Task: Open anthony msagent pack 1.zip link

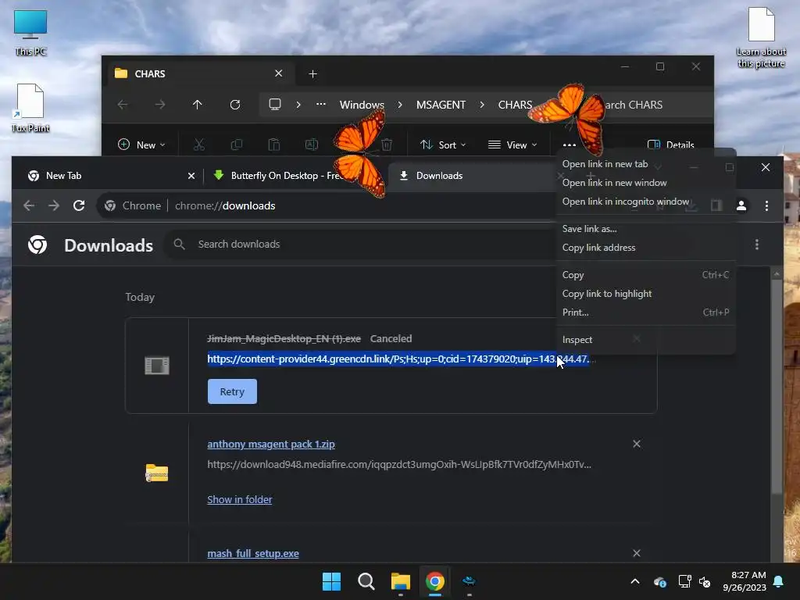Action: click(271, 444)
